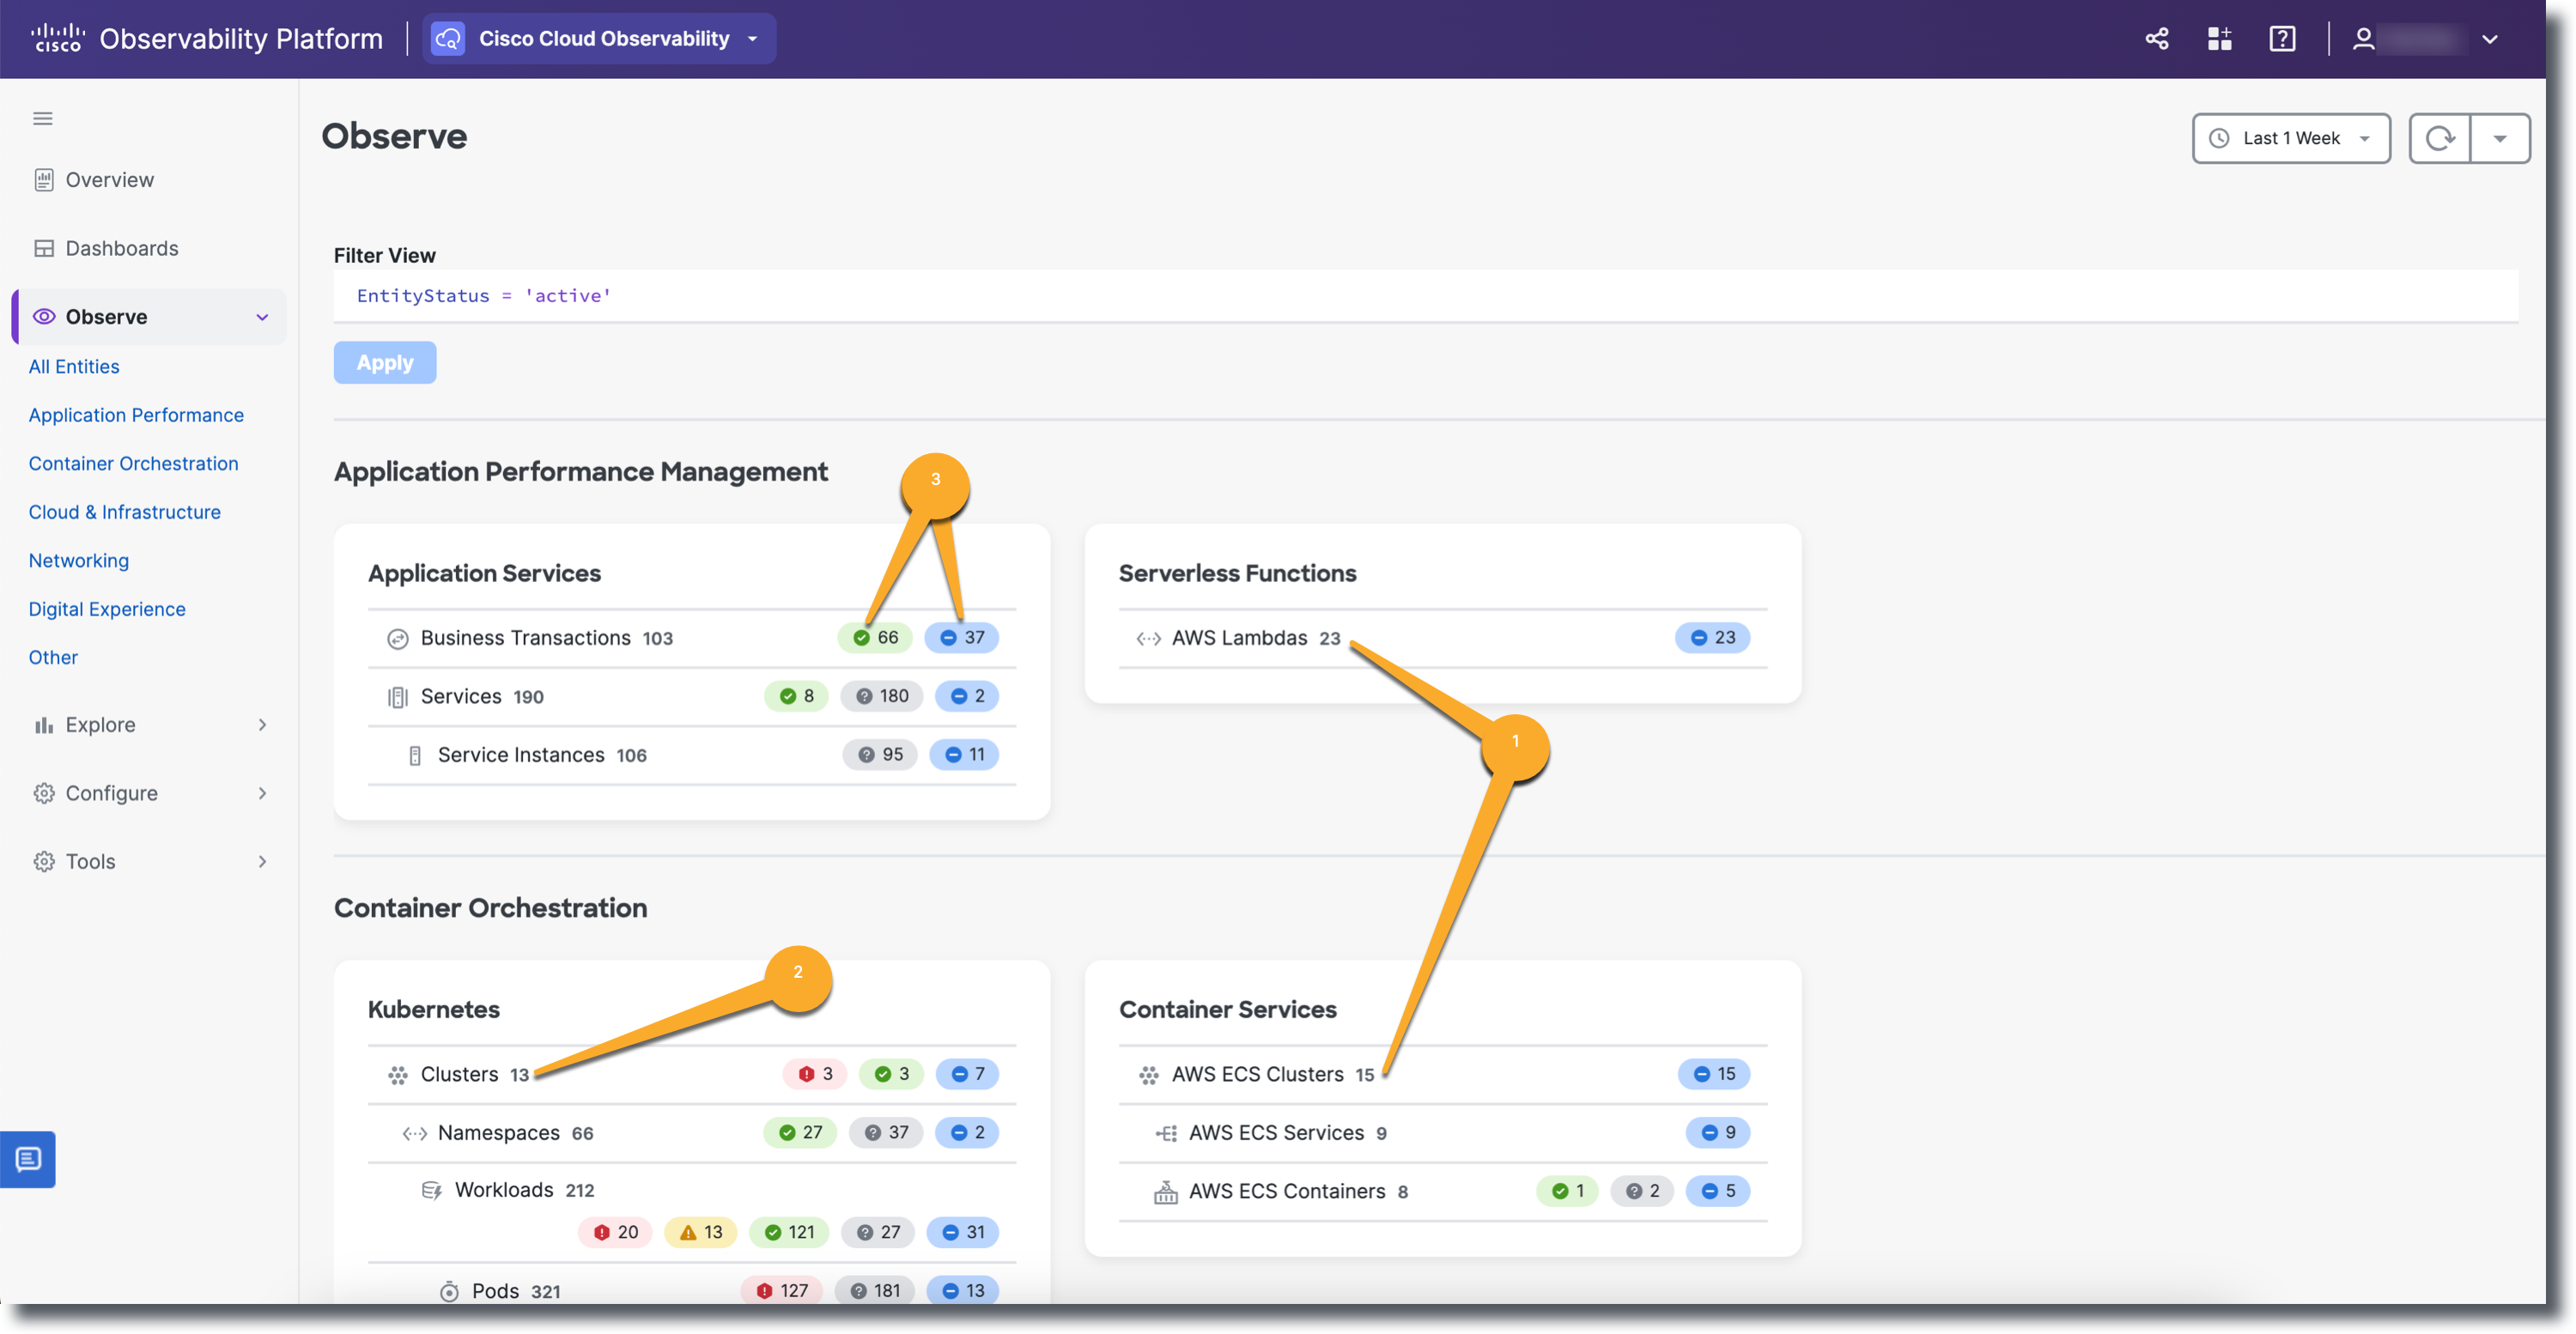The height and width of the screenshot is (1334, 2576).
Task: Click AWS ECS Containers green 1 badge
Action: [1568, 1192]
